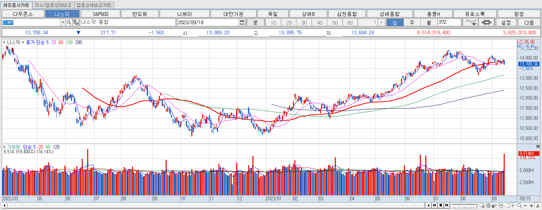Screen dimensions: 542x210
Task: Click fast-forward button in bottom playback controls
Action: [x=447, y=205]
